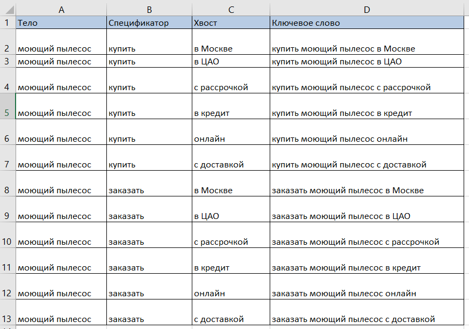The image size is (469, 329).
Task: Select cell 'купить моющий пылесос с доставкой'
Action: [367, 157]
